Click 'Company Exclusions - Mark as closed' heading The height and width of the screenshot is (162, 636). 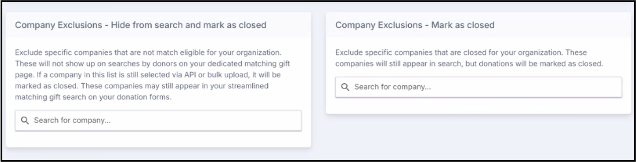tap(415, 25)
